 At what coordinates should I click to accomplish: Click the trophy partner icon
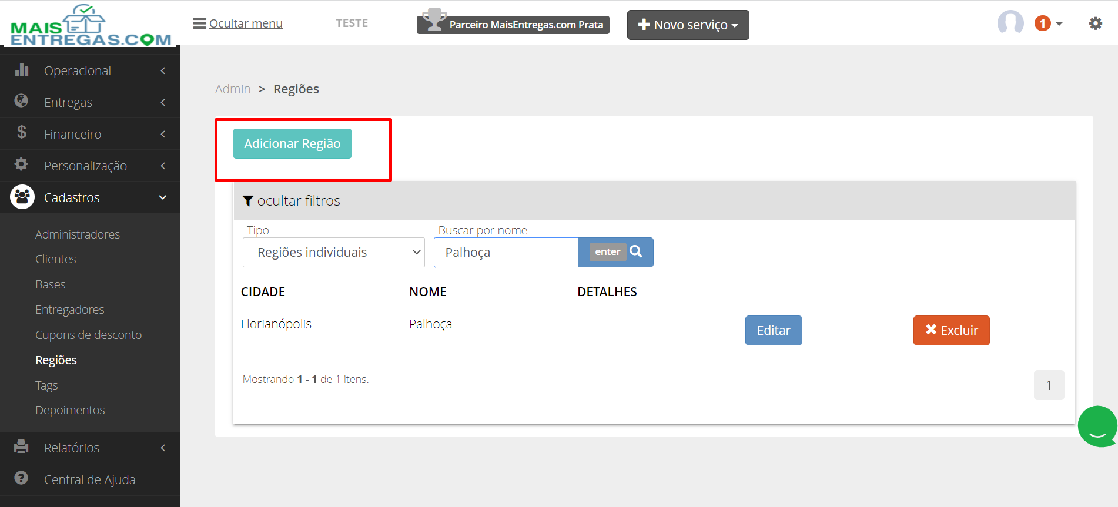click(x=434, y=19)
